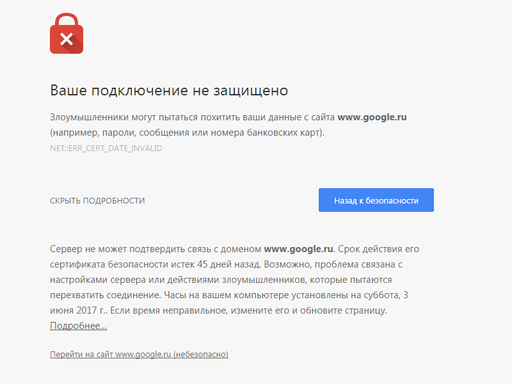Click the blue 'Назад к безопасности' button
This screenshot has height=384, width=512.
376,200
